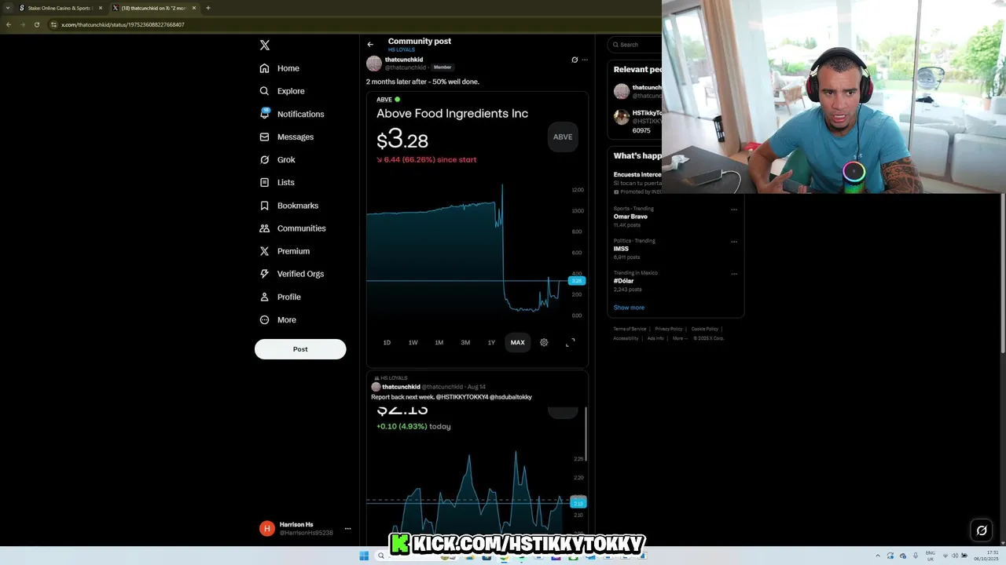Open the chart settings gear

tap(544, 342)
